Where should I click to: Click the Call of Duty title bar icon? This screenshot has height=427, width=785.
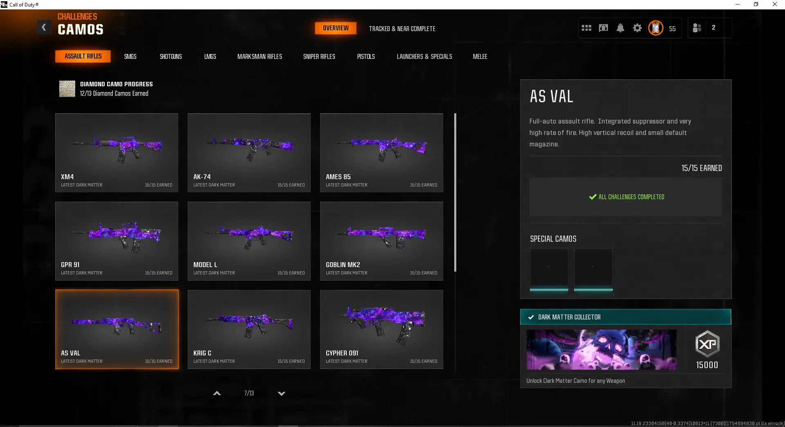4,4
